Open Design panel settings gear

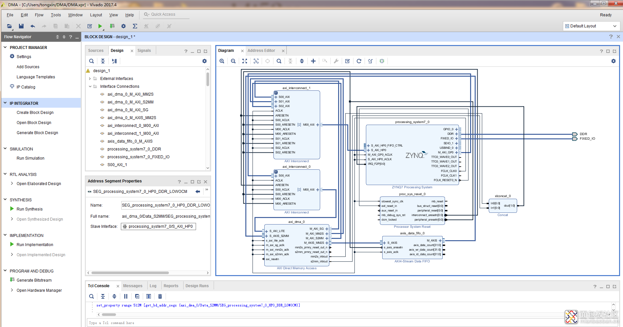205,61
